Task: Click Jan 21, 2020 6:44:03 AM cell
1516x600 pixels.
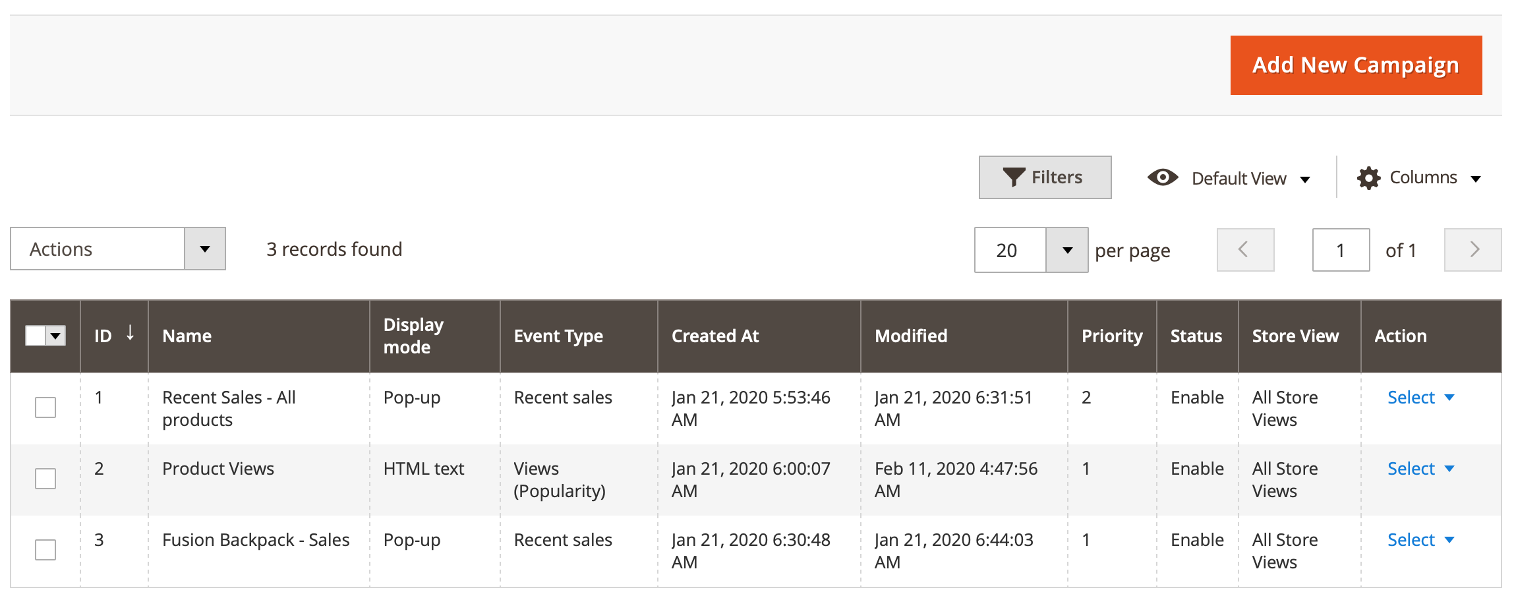Action: [x=954, y=551]
